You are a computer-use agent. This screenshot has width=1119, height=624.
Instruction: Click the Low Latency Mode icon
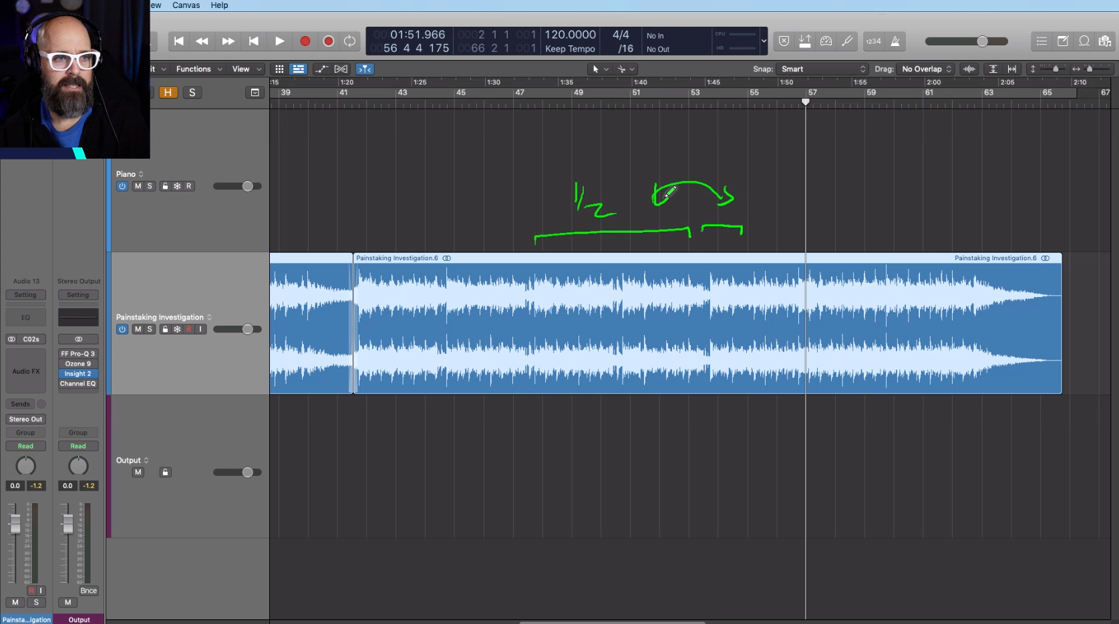tap(826, 41)
